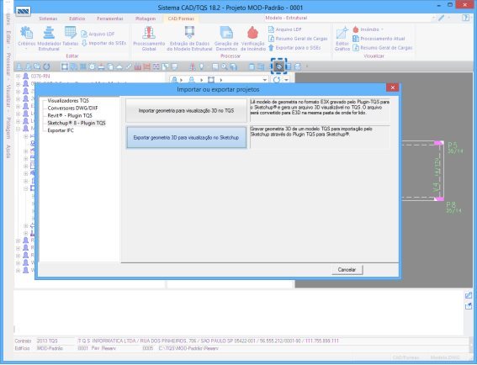Expand the 0376-RN tree node

click(x=19, y=76)
